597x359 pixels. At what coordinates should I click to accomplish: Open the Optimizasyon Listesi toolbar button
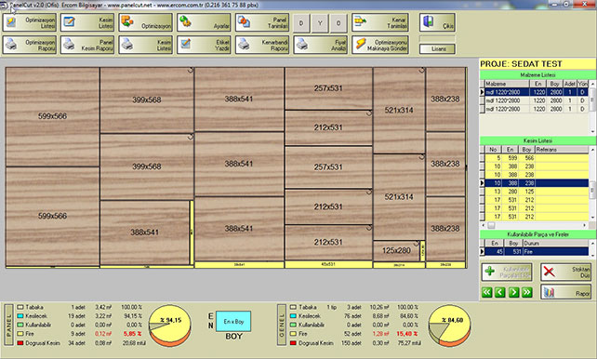pos(30,23)
